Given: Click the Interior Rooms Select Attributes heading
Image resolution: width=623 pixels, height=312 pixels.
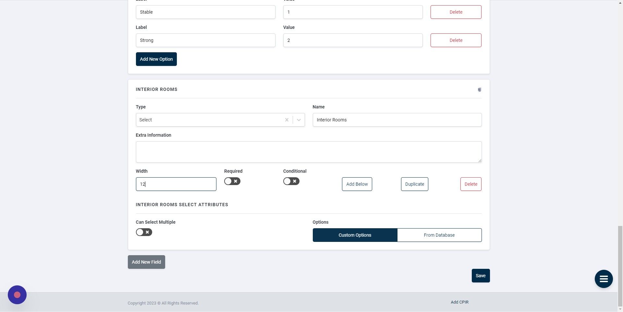Looking at the screenshot, I should 182,205.
